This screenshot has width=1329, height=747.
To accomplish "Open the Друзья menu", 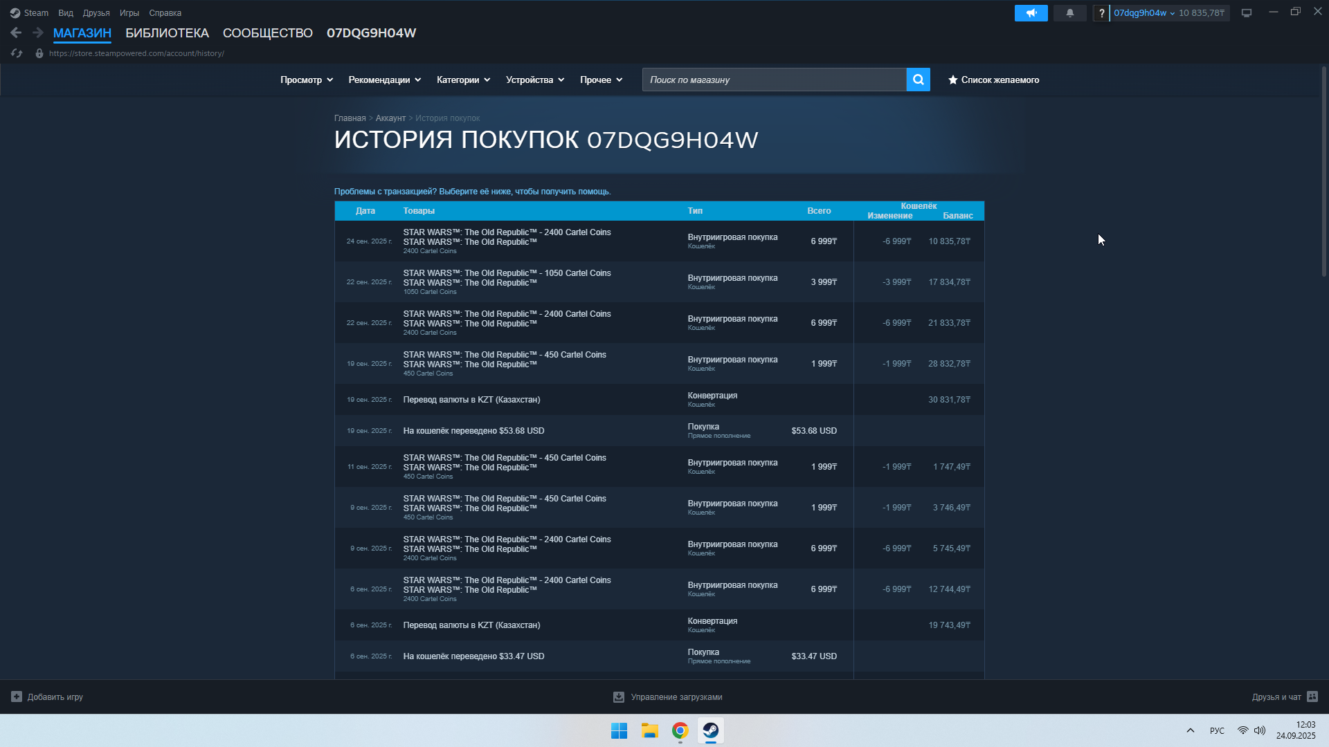I will coord(96,13).
